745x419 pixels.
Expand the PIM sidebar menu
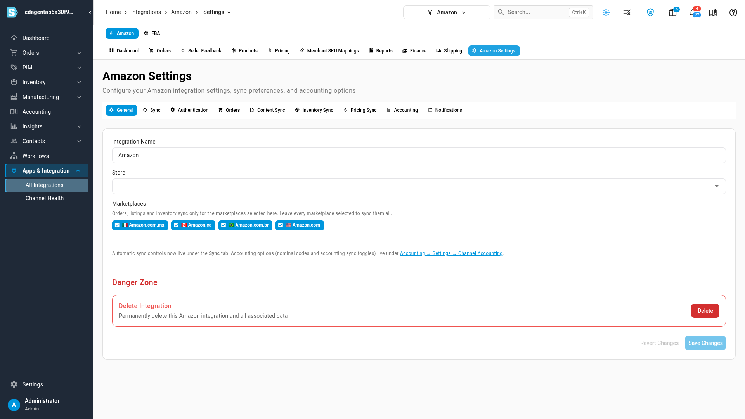79,68
